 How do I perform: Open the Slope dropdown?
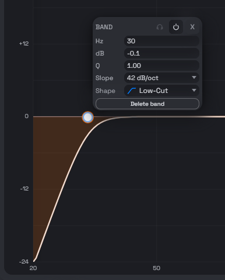161,78
